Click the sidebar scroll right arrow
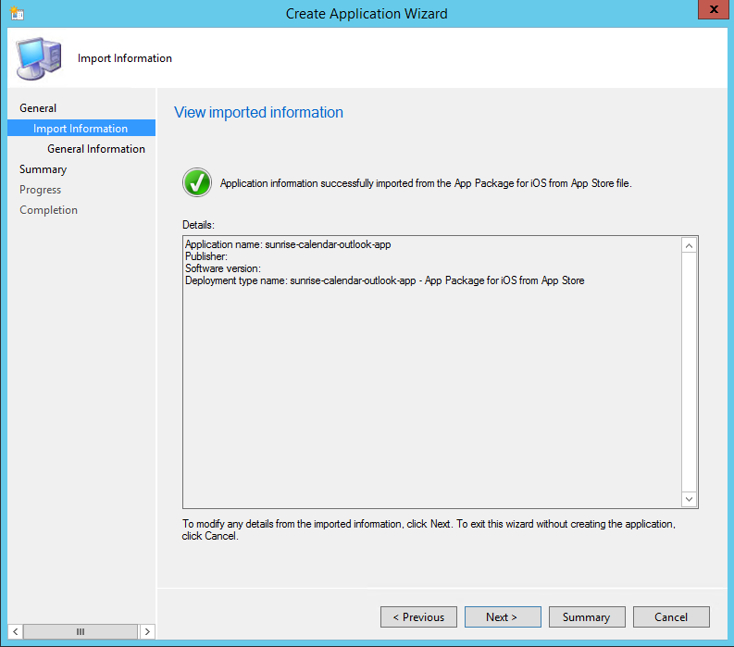 point(146,631)
